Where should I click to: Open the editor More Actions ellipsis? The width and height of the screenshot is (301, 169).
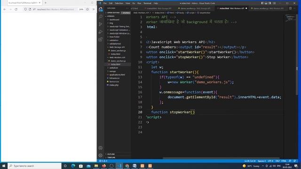(294, 8)
